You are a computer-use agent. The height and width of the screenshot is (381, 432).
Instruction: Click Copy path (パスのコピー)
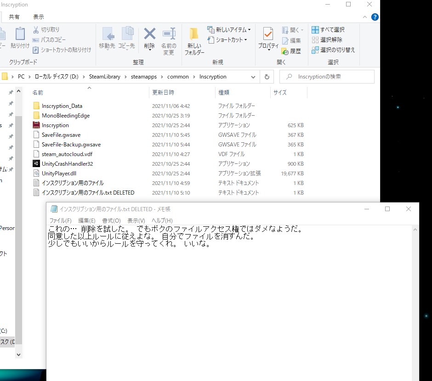(49, 40)
